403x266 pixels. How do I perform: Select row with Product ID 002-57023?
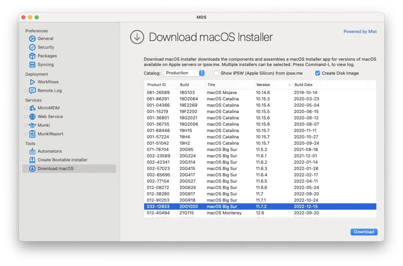(x=260, y=168)
